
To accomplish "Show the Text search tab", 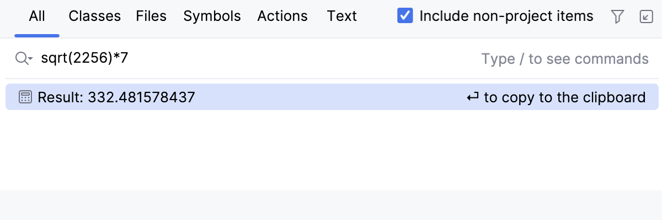I will pyautogui.click(x=341, y=16).
